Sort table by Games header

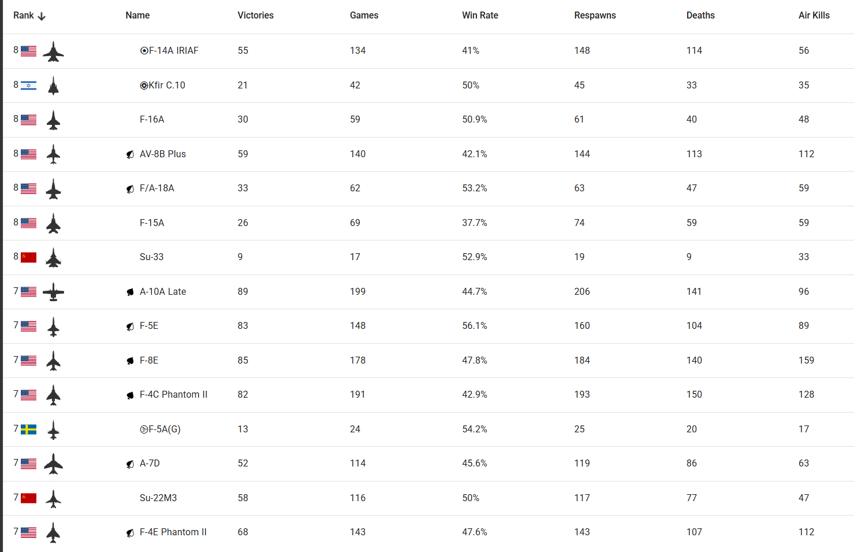coord(364,16)
